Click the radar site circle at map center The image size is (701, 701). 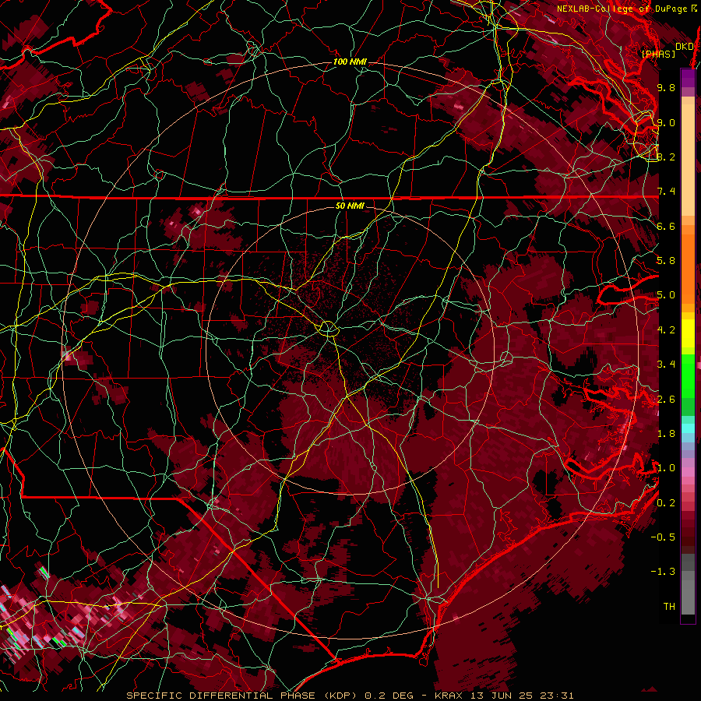[328, 329]
